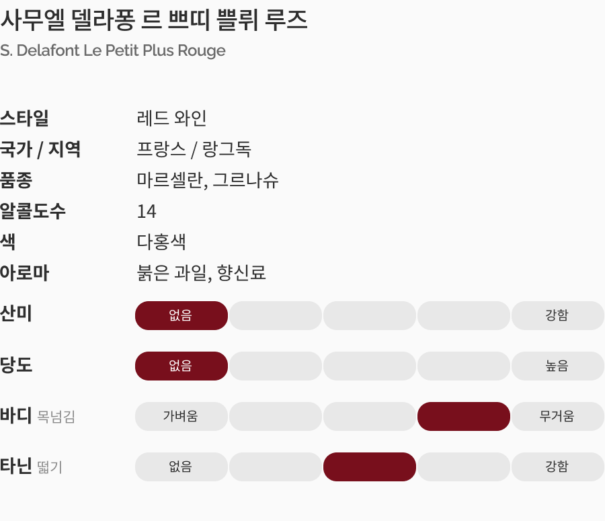Click the subtitle 'S. Delafont Le Petit Plus Rouge'
The height and width of the screenshot is (521, 605).
(113, 50)
